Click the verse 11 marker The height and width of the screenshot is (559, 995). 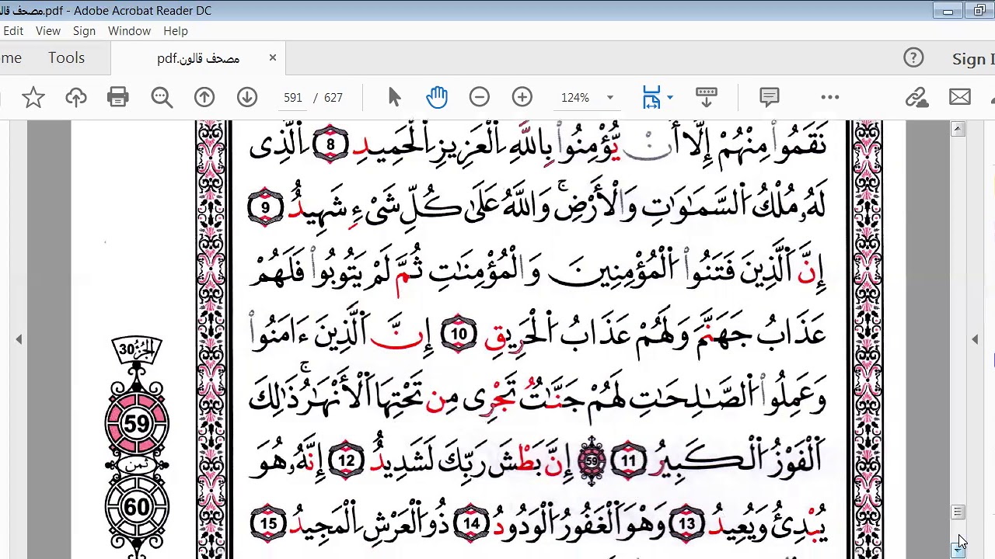tap(628, 461)
